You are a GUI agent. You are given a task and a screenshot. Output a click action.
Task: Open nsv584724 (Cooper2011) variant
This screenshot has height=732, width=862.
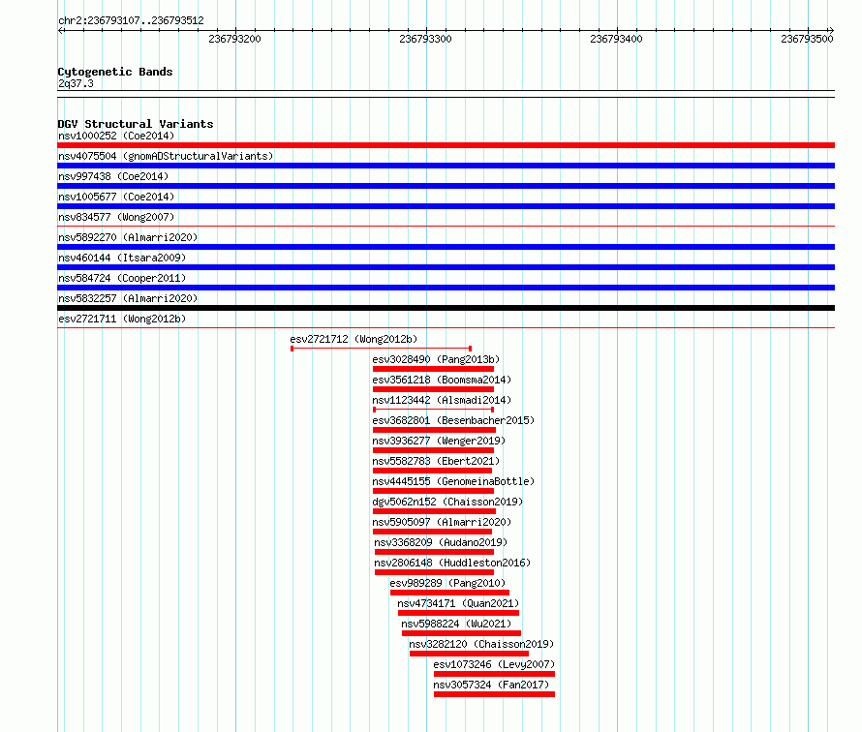click(122, 278)
